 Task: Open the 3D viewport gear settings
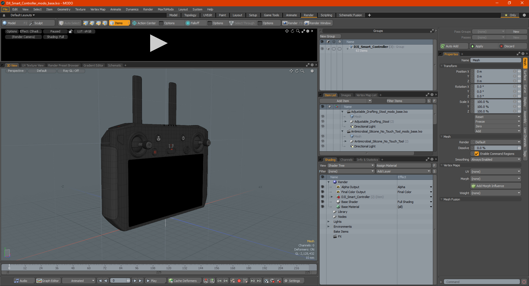click(x=312, y=71)
